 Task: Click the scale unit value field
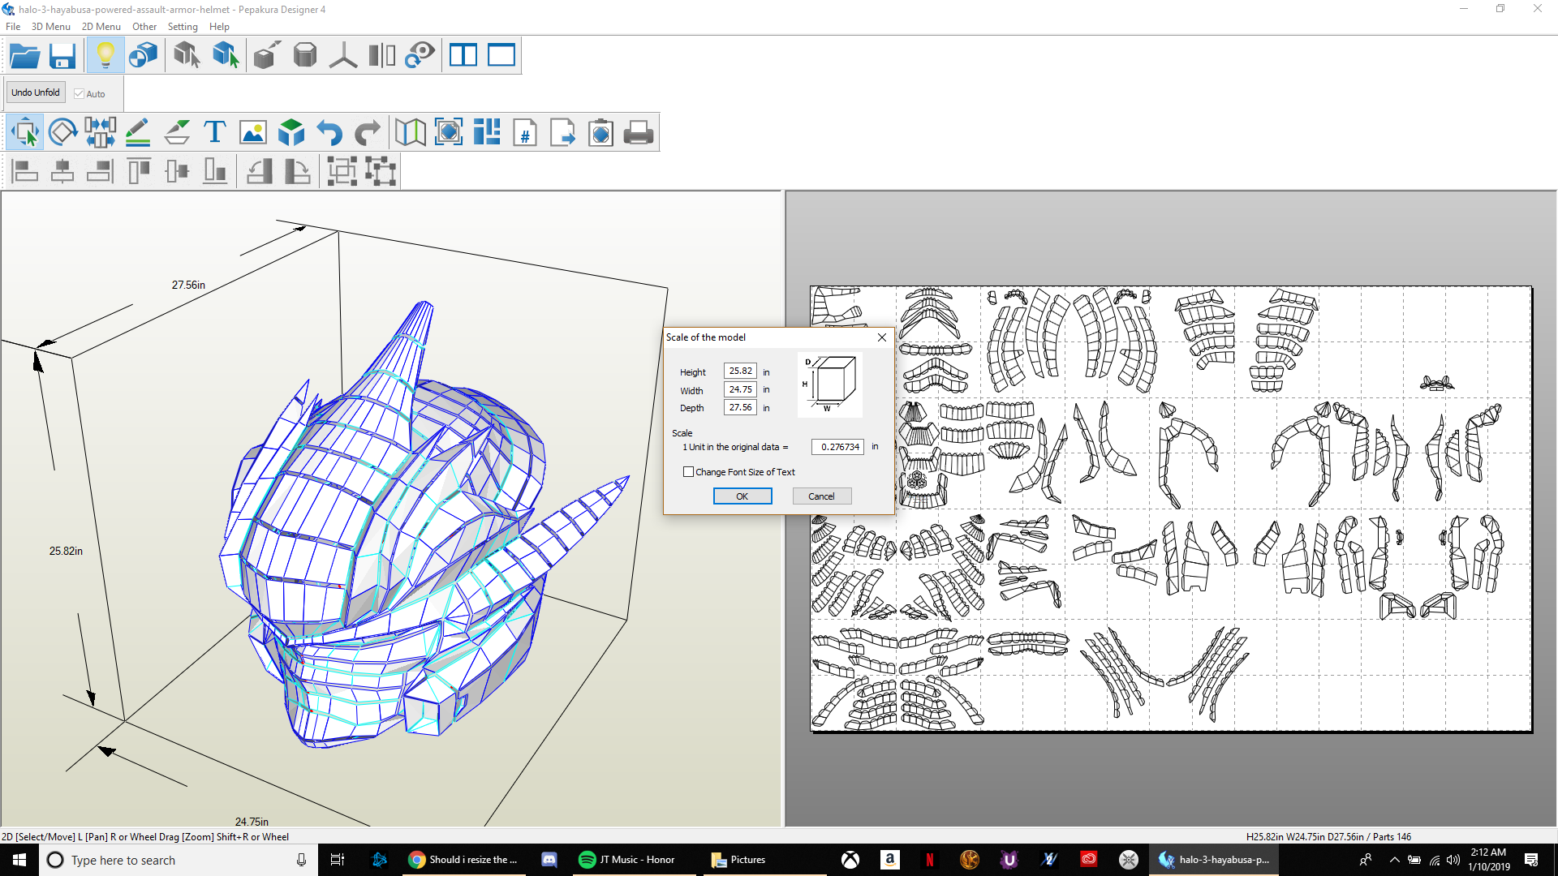[x=838, y=447]
